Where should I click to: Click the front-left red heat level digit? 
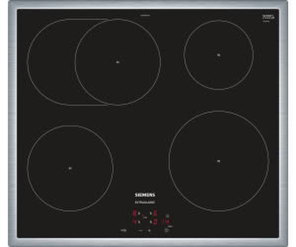coord(134,222)
